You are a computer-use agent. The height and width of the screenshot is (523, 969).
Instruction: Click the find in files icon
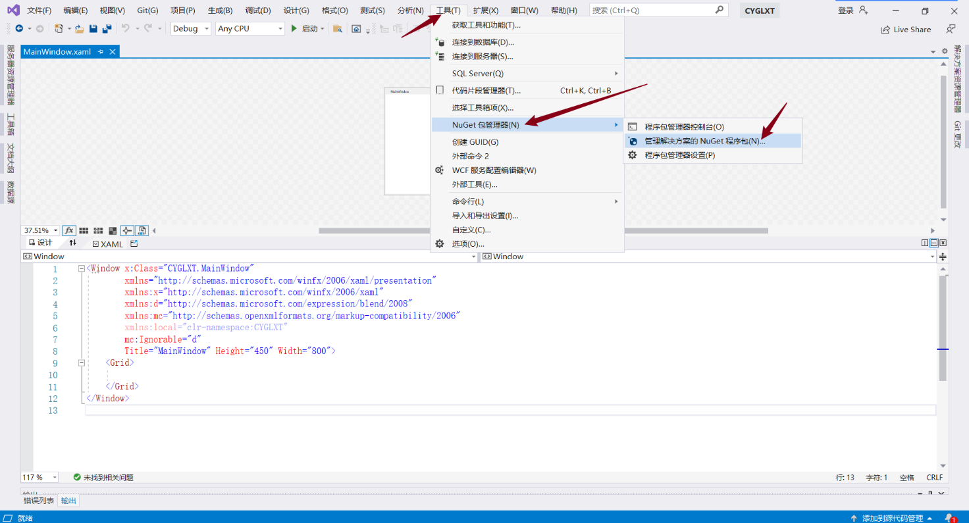click(x=338, y=28)
